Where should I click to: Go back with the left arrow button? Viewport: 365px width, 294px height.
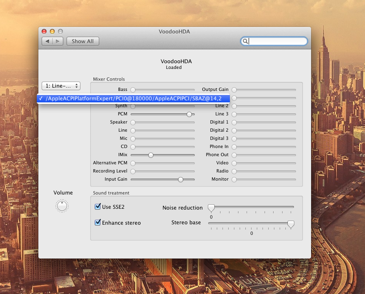[x=47, y=41]
